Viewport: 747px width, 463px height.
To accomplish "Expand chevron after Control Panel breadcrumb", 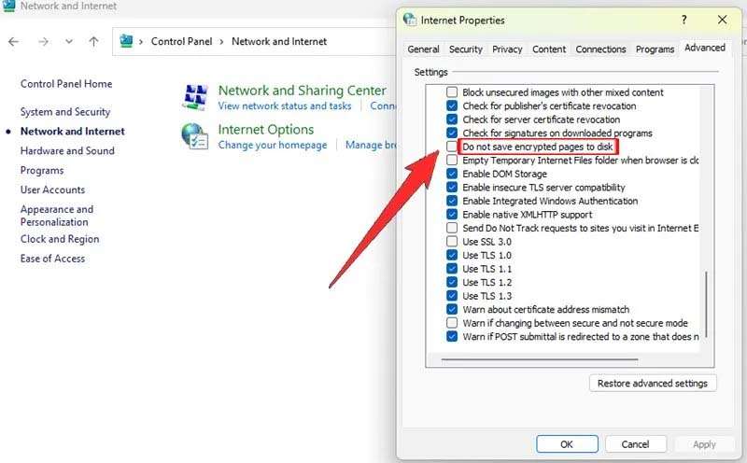I will [221, 42].
